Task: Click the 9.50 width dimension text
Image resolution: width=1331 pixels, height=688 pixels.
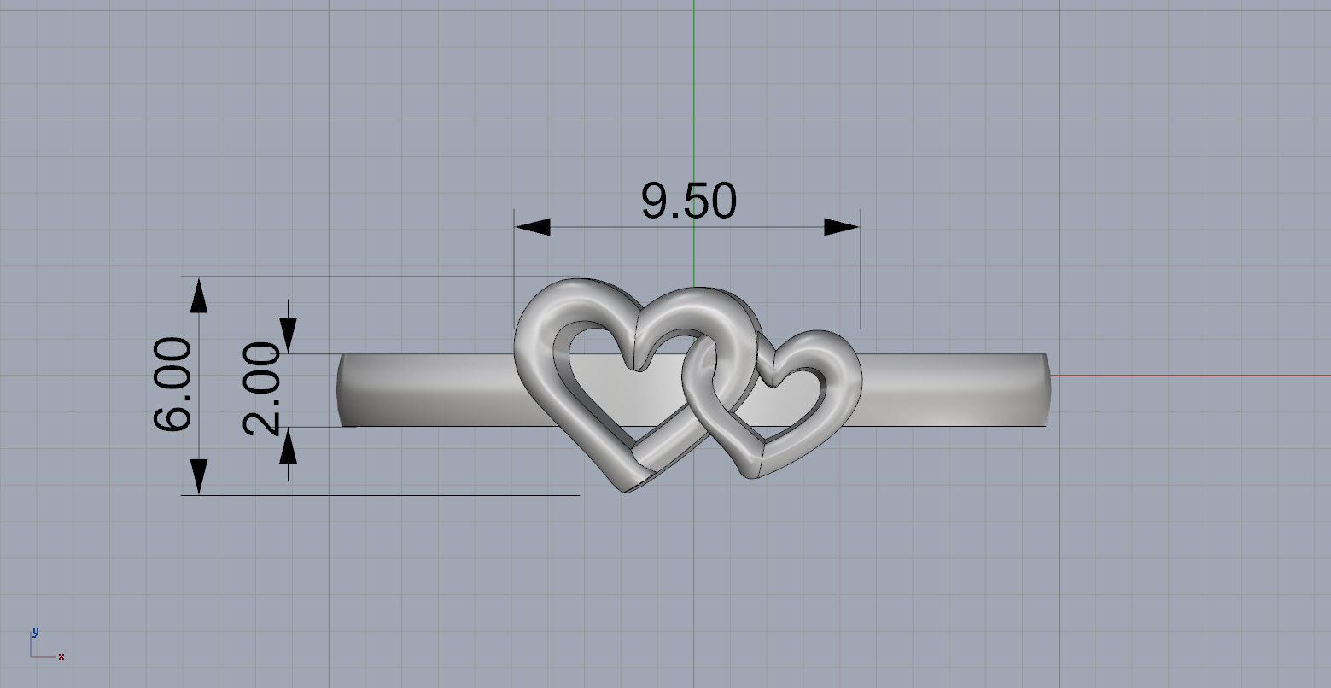Action: [688, 201]
